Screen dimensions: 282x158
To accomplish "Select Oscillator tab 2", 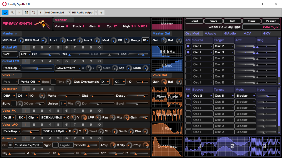I will click(x=34, y=89).
